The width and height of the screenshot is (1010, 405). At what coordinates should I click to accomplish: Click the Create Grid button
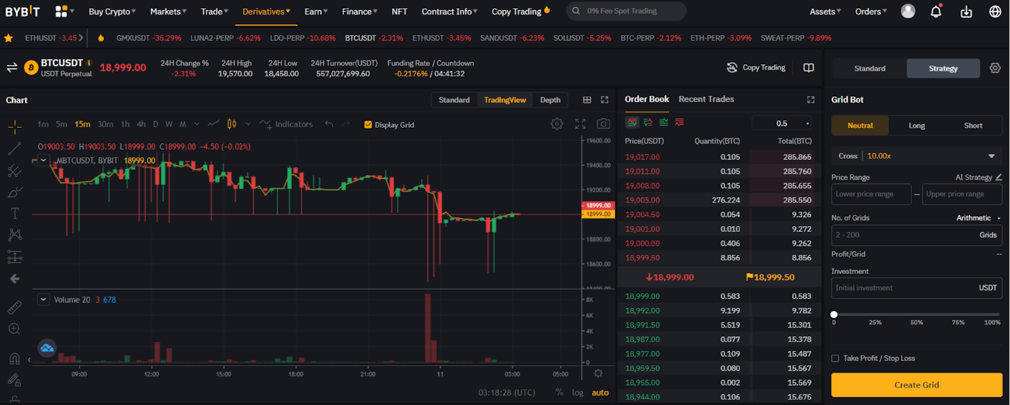tap(916, 385)
